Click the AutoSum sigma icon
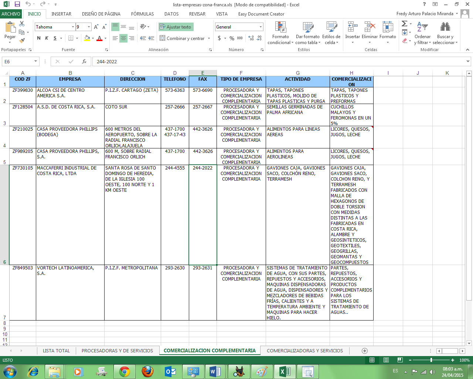473x379 pixels. [x=405, y=24]
